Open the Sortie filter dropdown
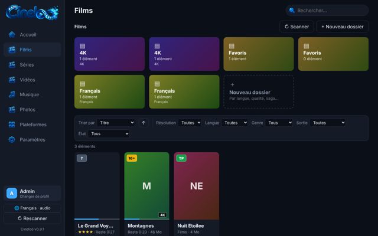The width and height of the screenshot is (378, 236). click(328, 123)
